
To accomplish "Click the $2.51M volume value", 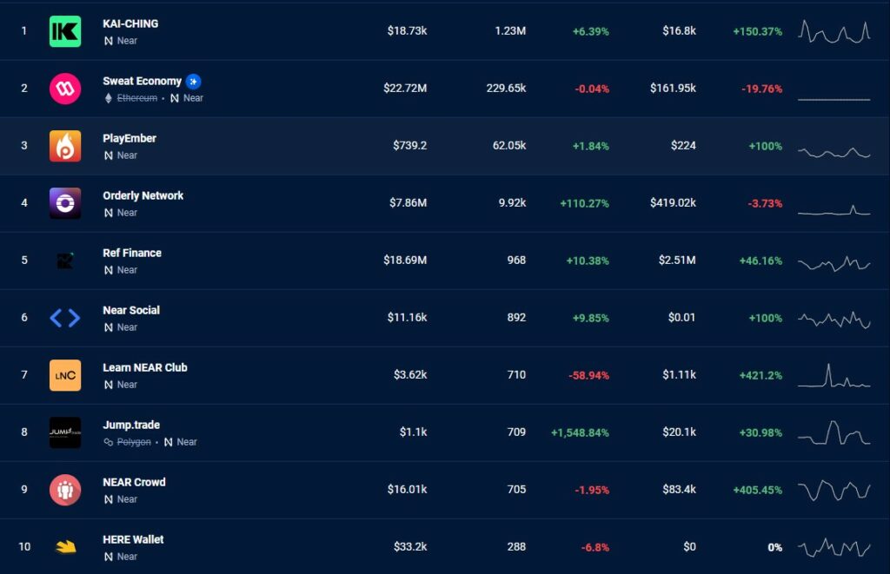I will (677, 260).
